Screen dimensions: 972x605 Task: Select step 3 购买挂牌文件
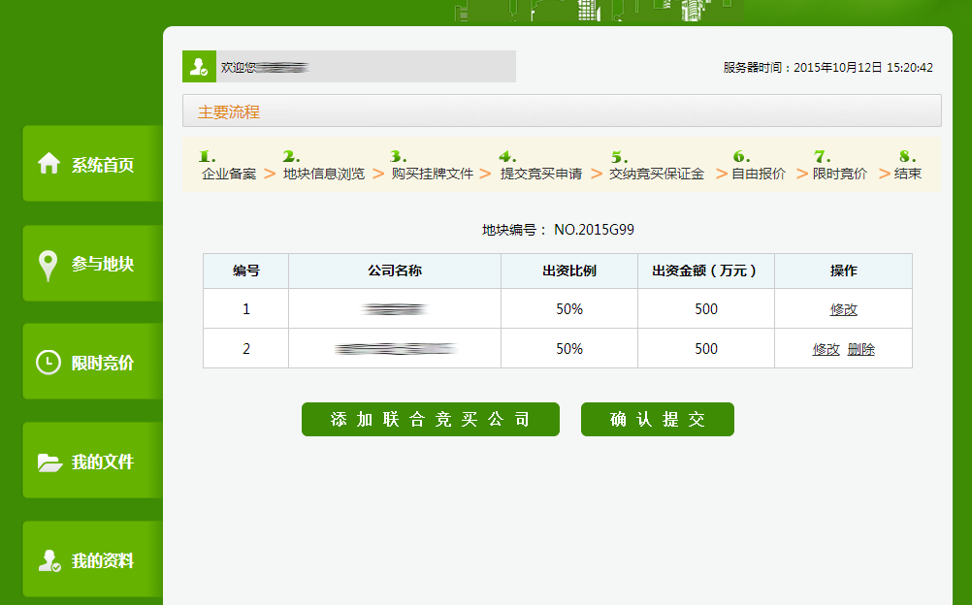point(433,174)
